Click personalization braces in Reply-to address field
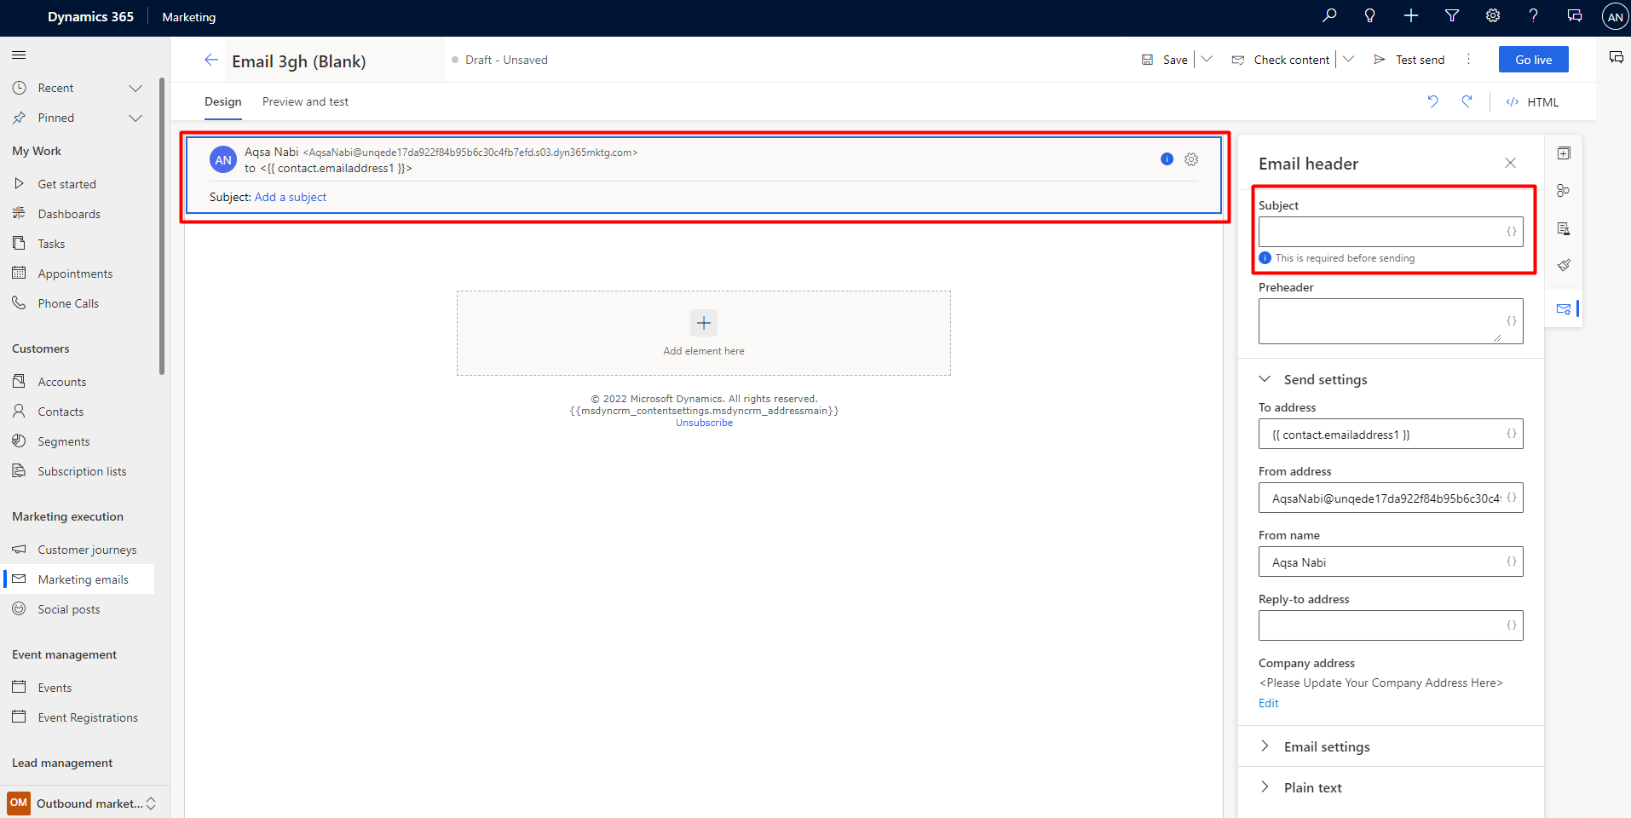 1511,625
